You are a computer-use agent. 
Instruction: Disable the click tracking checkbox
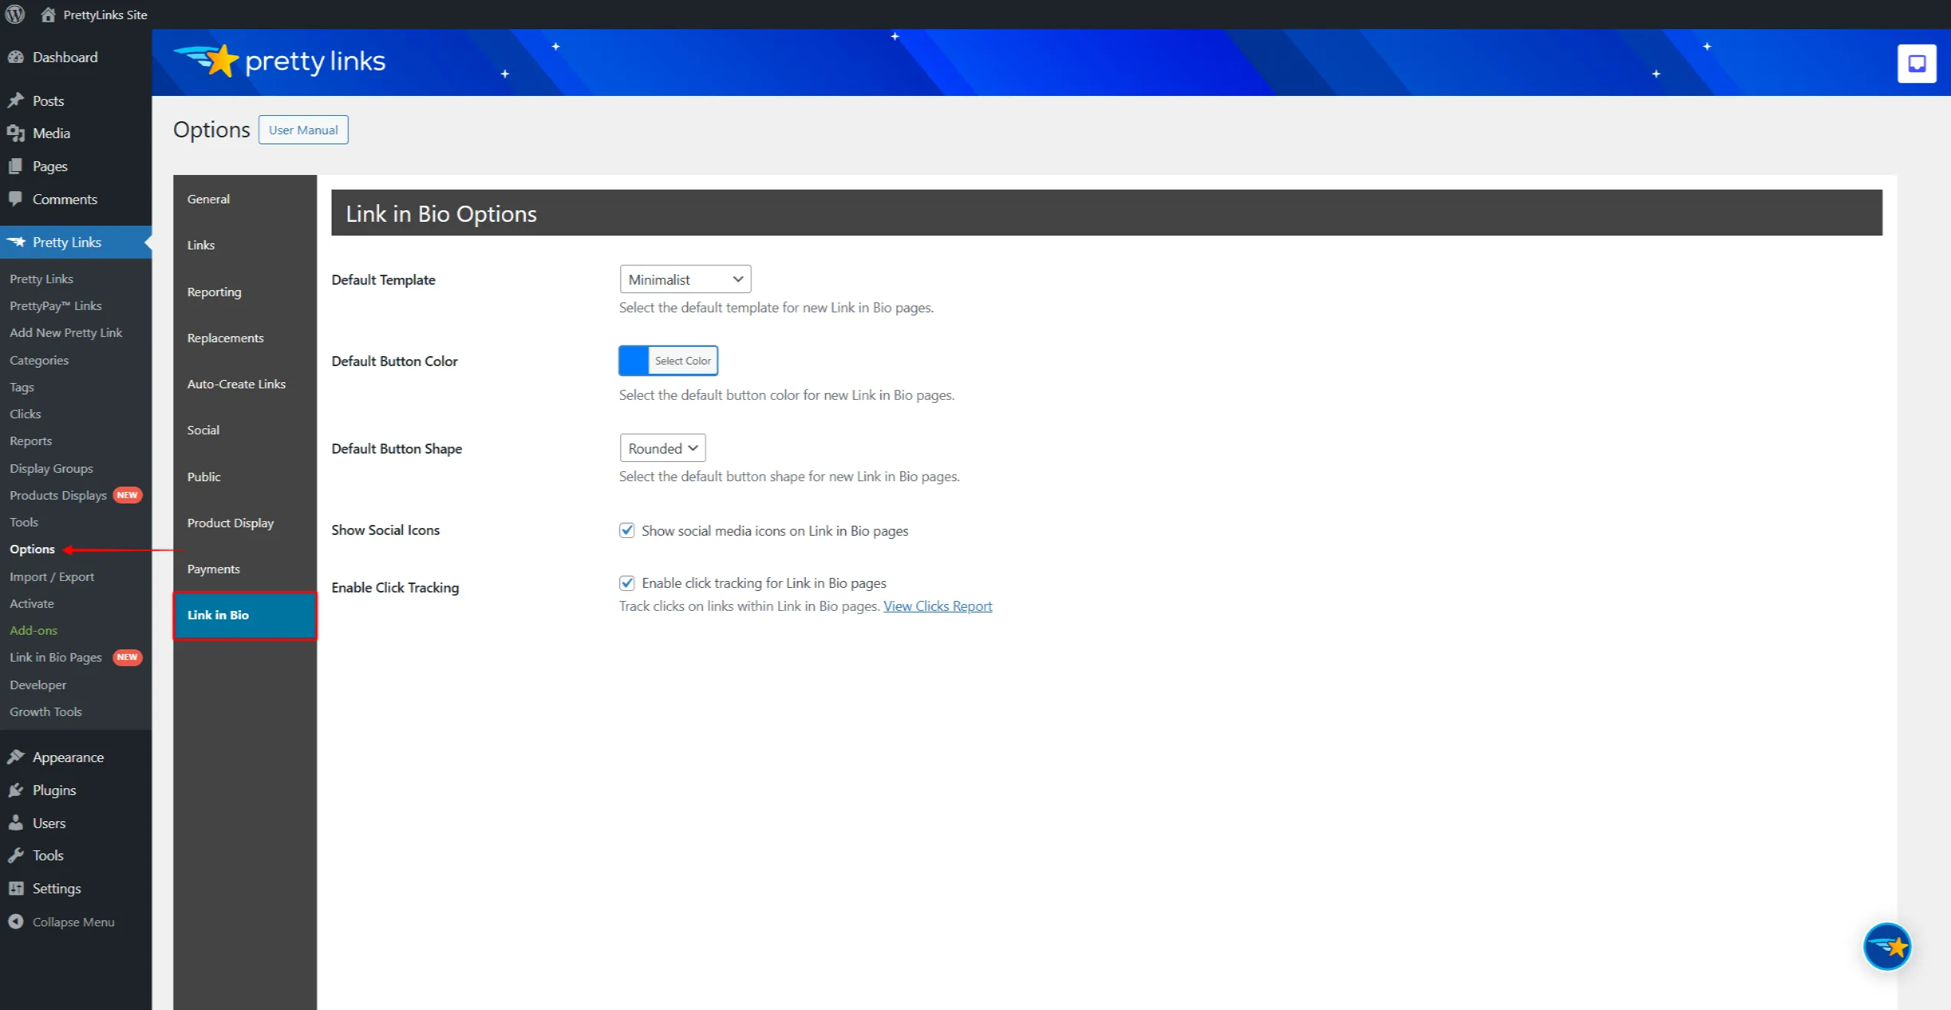pyautogui.click(x=627, y=583)
